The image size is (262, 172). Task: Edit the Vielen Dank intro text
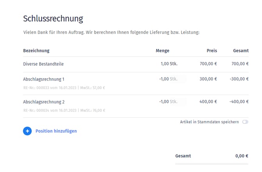pyautogui.click(x=111, y=32)
